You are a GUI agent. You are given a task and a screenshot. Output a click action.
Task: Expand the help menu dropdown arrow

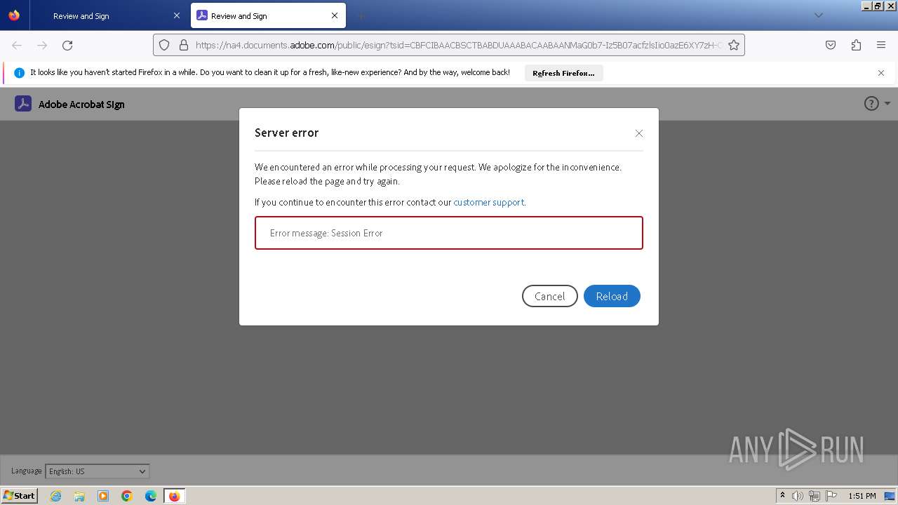coord(887,104)
